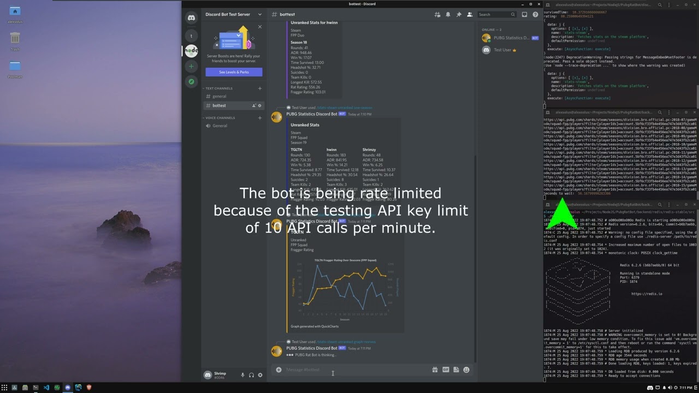
Task: Open system monitor icon in taskbar
Action: (57, 388)
